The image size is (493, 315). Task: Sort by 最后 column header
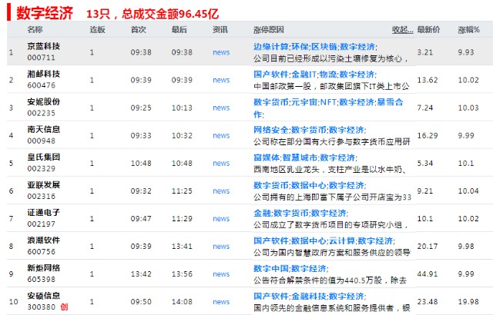click(179, 30)
